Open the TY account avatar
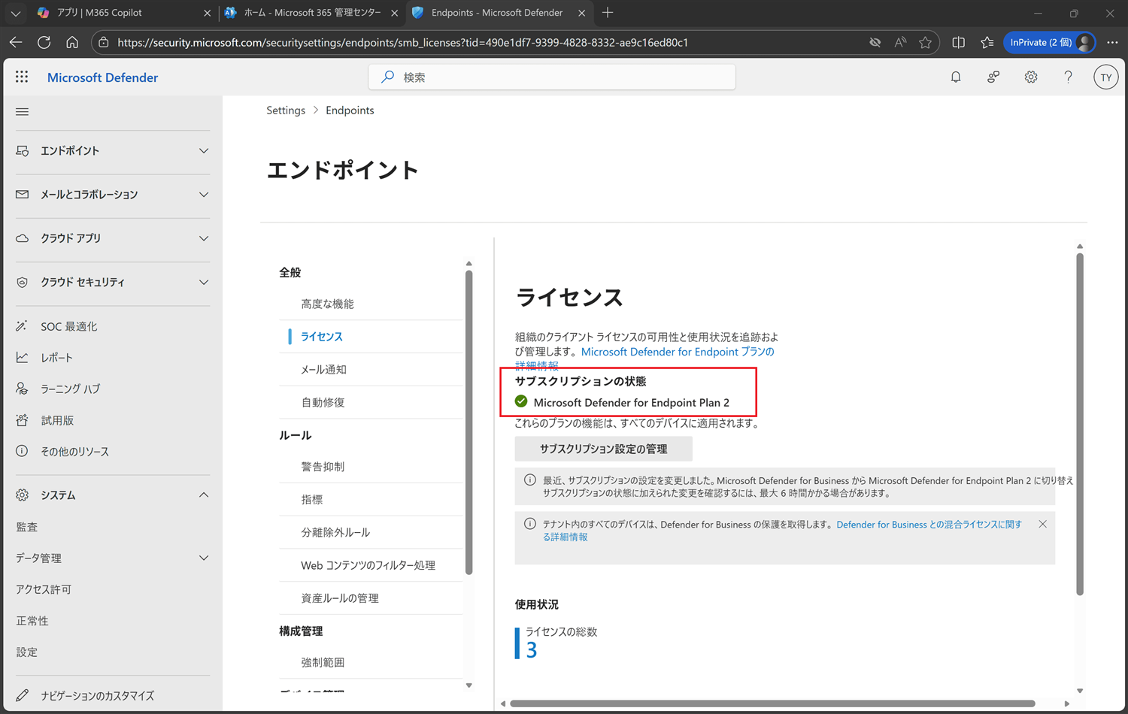 click(x=1105, y=77)
